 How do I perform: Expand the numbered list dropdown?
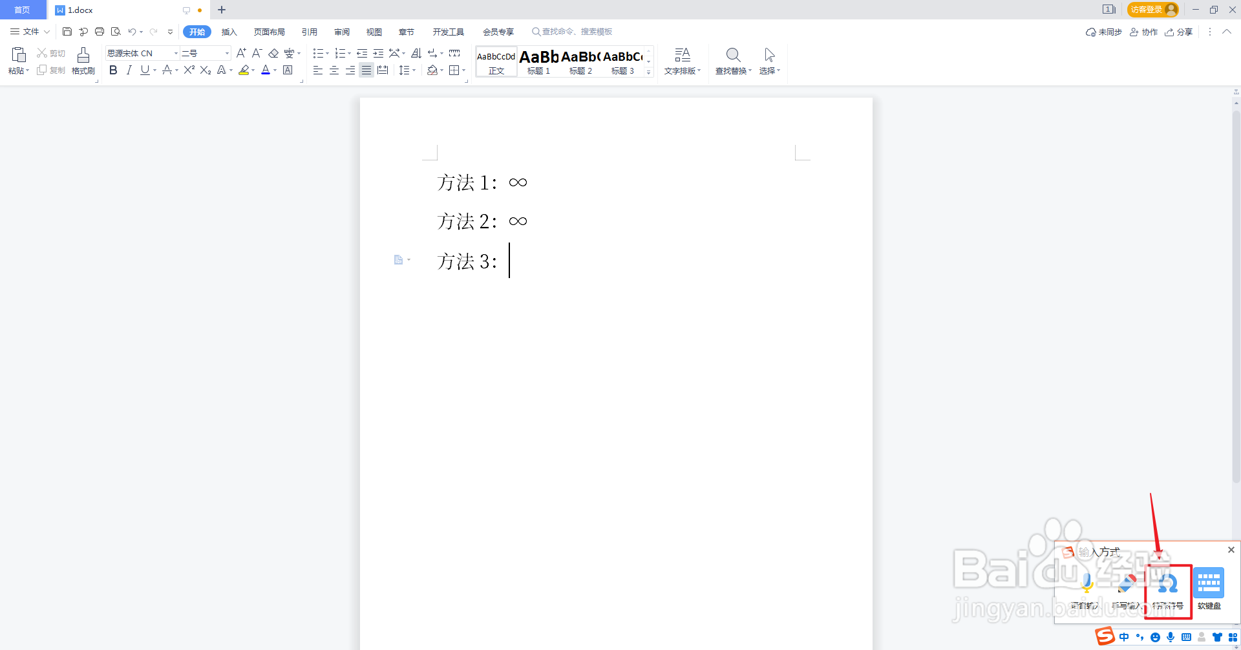(x=349, y=54)
